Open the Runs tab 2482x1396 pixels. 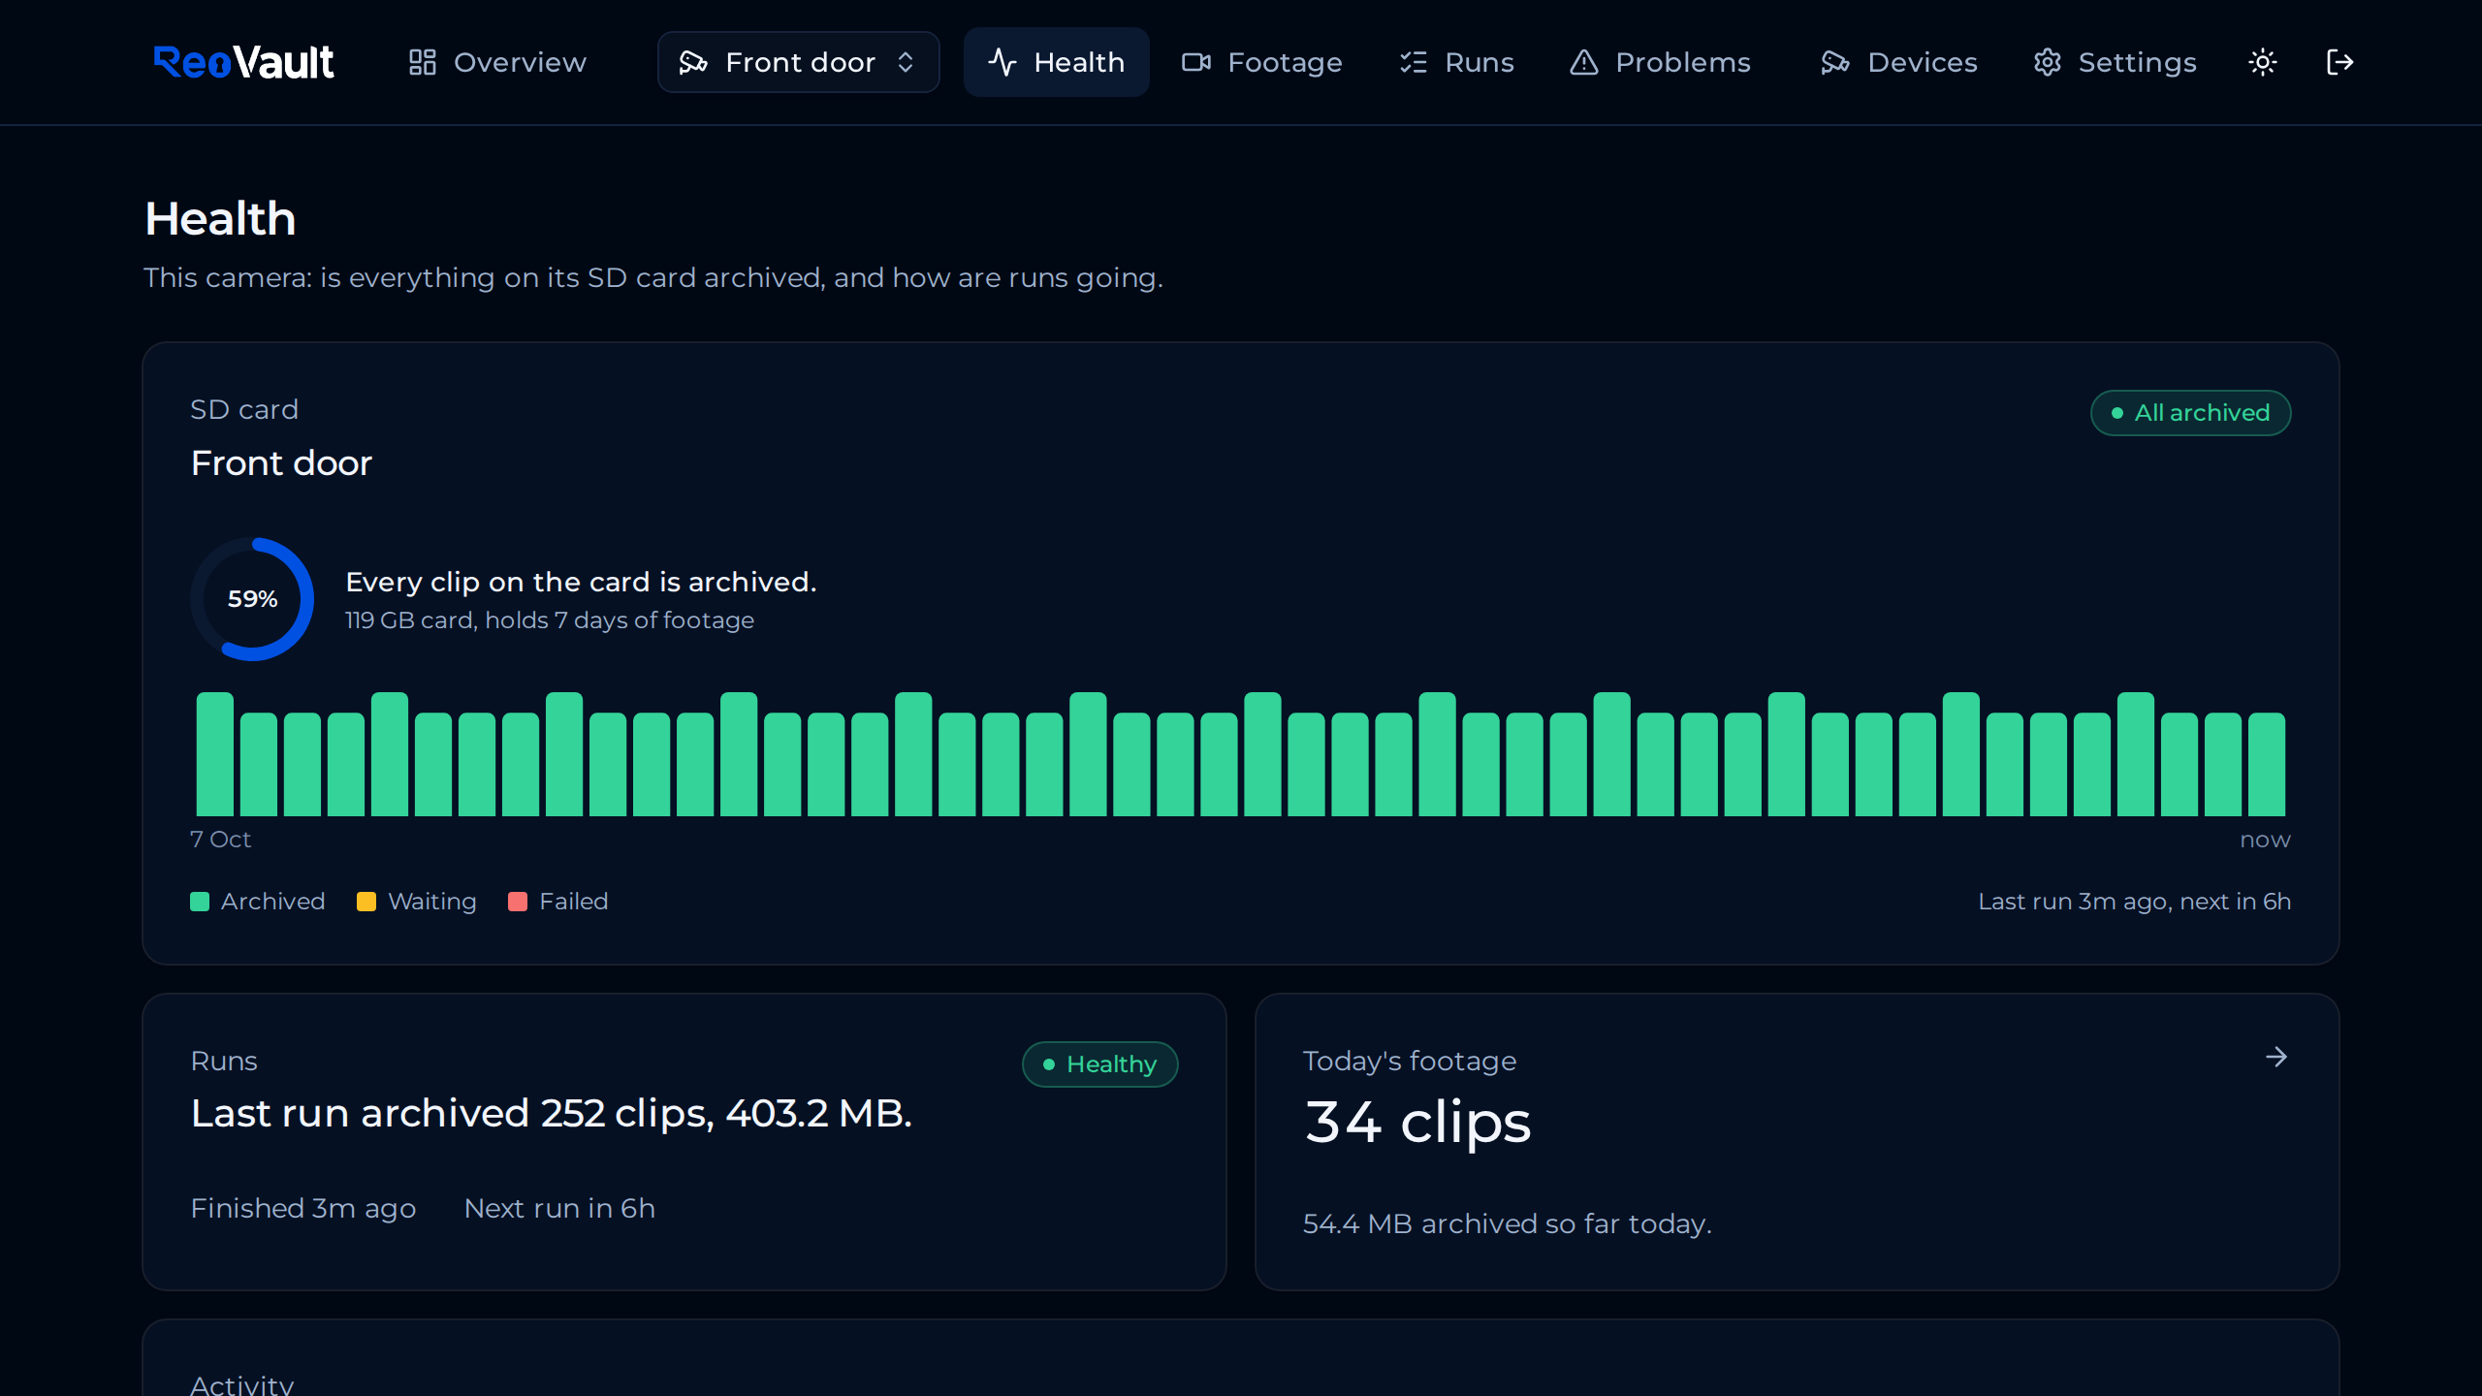click(x=1457, y=62)
